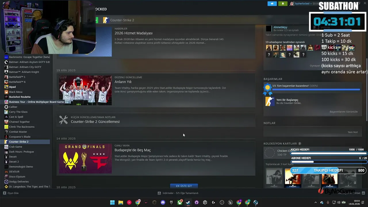The image size is (368, 207).
Task: Click the achievements progress bar
Action: (x=316, y=89)
